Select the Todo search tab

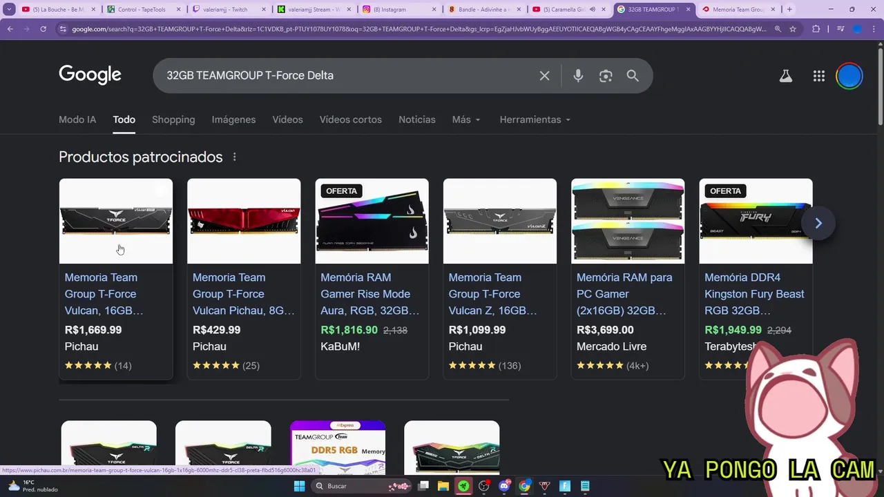point(124,119)
